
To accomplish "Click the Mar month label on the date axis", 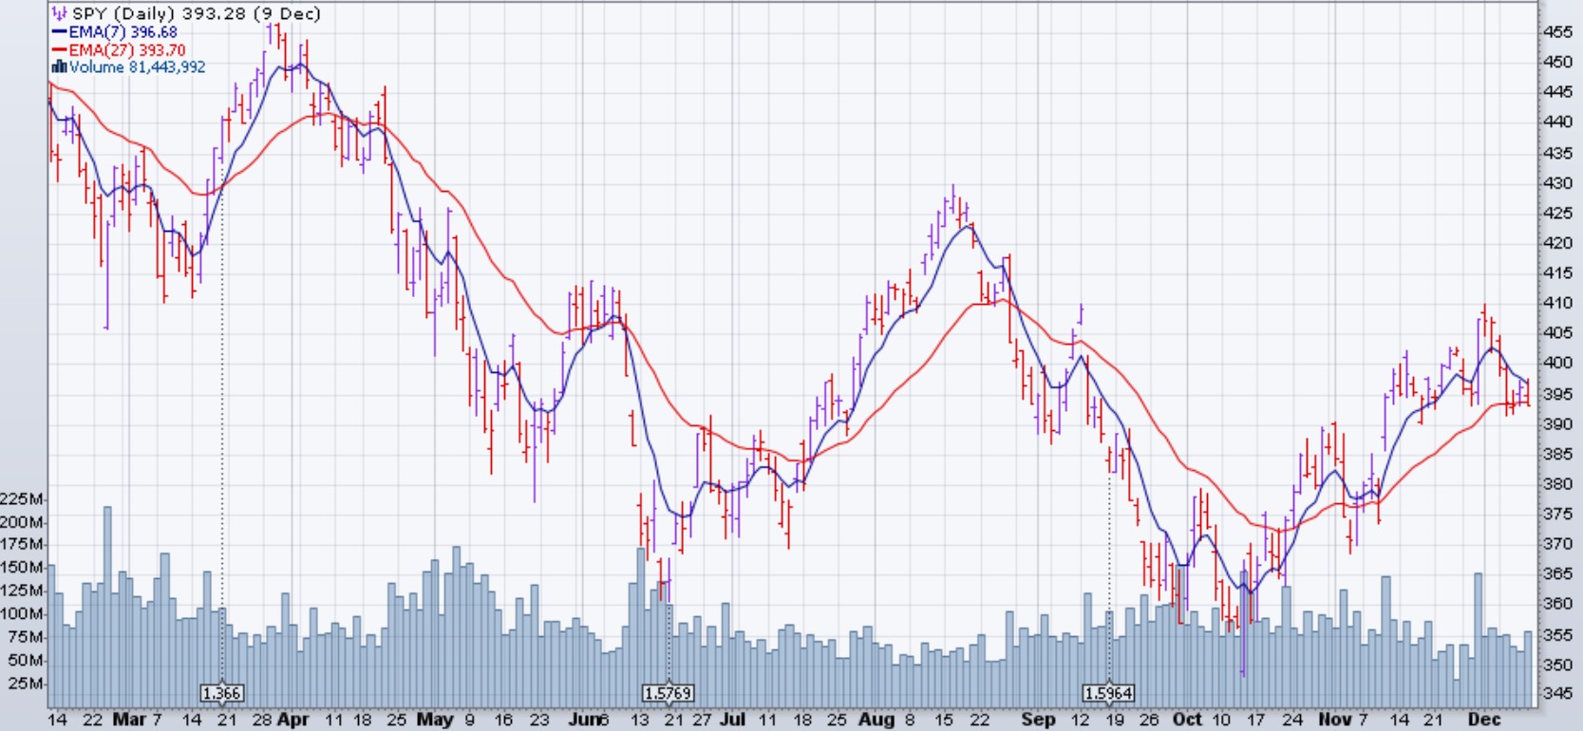I will coord(128,720).
